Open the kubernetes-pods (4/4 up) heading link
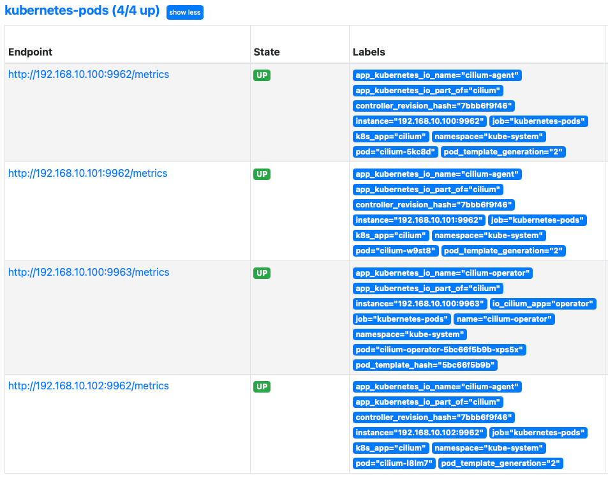608x480 pixels. tap(82, 10)
